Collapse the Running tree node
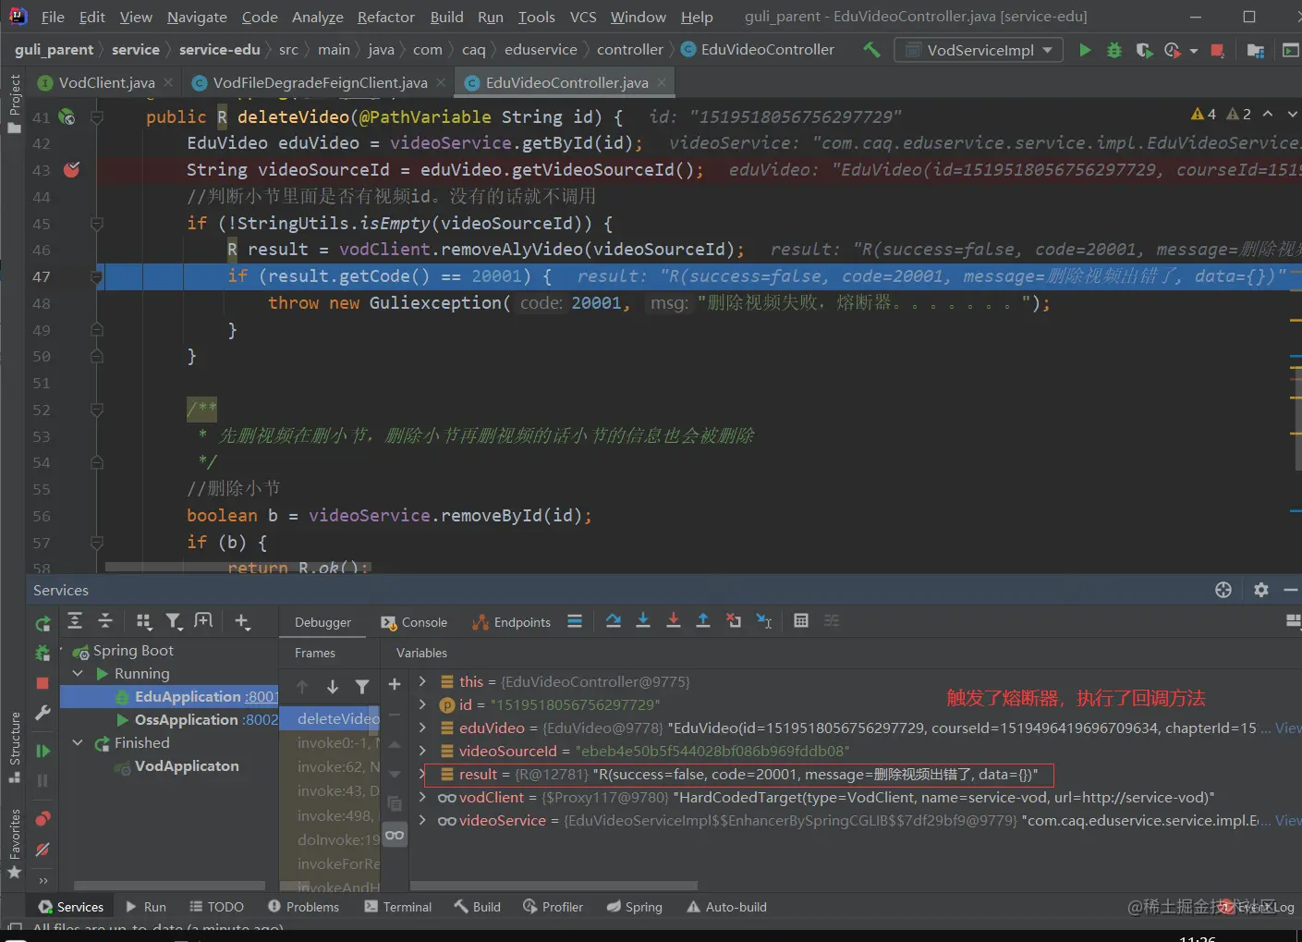This screenshot has height=942, width=1302. [x=79, y=673]
